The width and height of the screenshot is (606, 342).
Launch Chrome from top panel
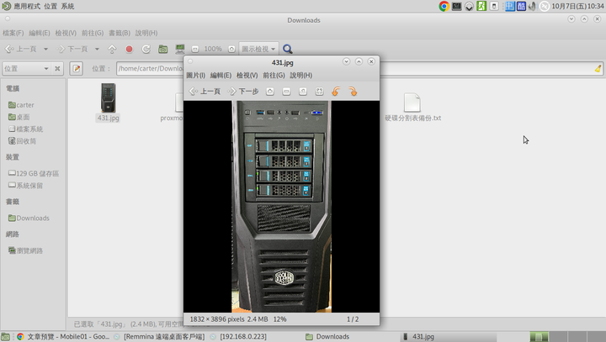tap(444, 6)
